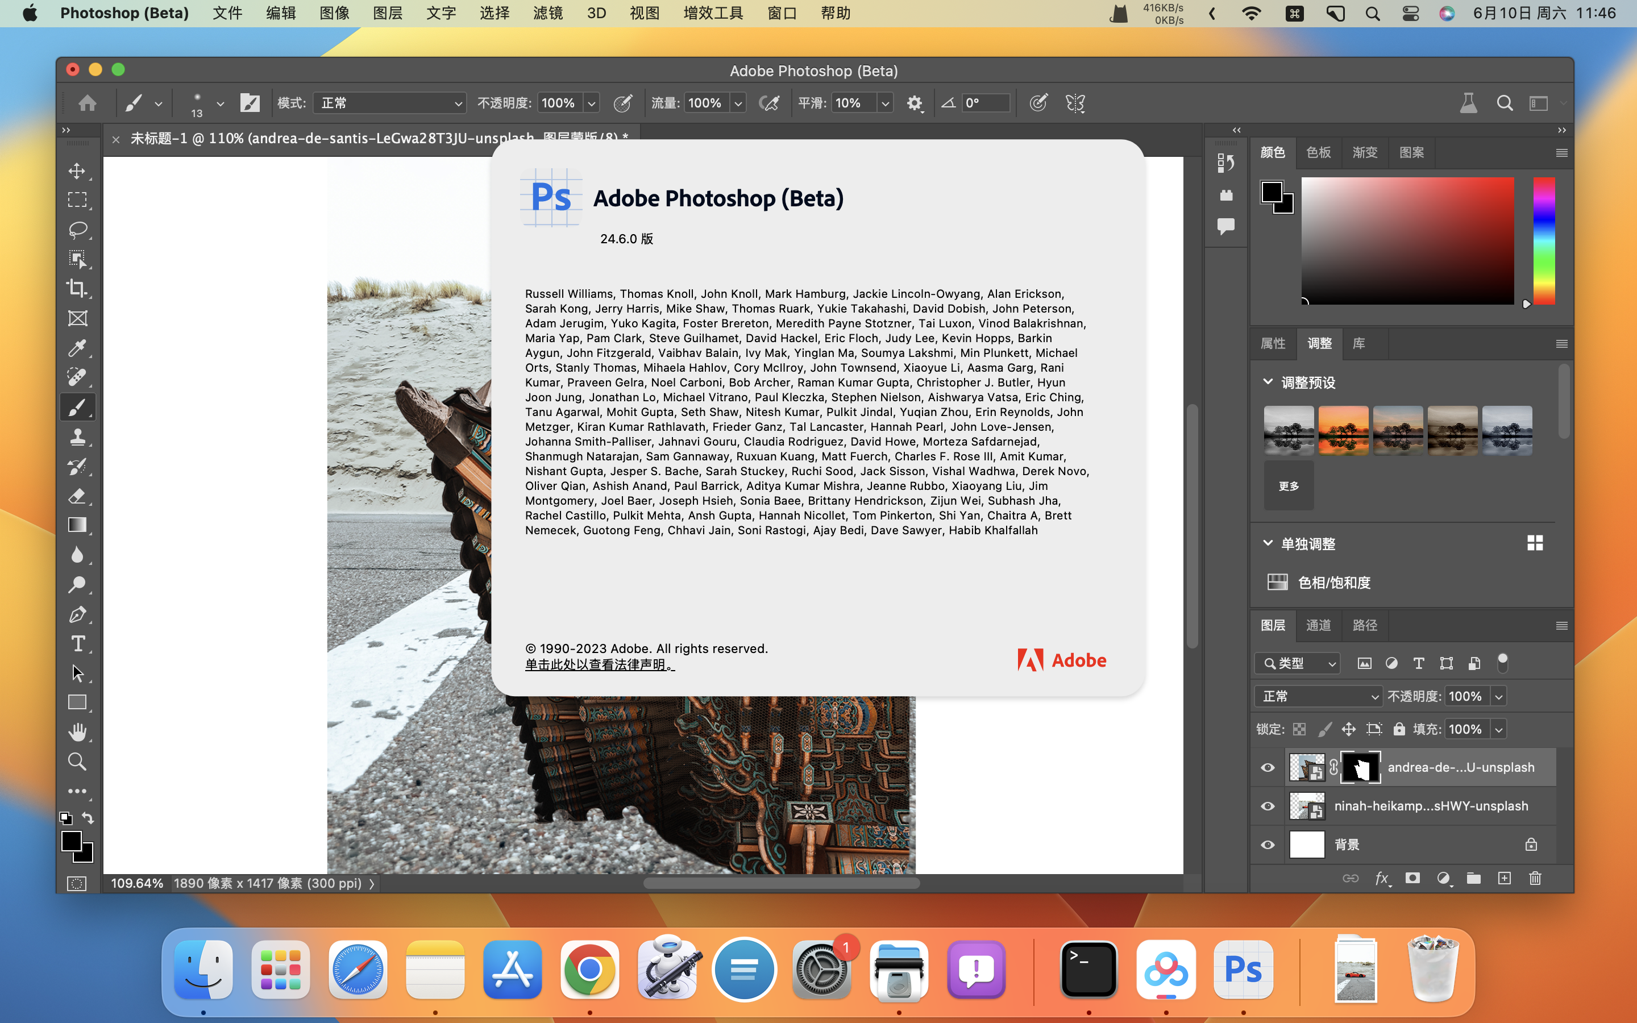Switch to the 路径 tab
1637x1023 pixels.
[x=1364, y=625]
